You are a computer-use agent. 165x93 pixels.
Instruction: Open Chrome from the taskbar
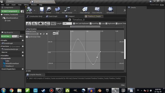coord(11,90)
